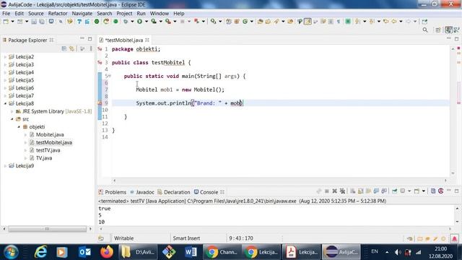The width and height of the screenshot is (462, 260).
Task: Click the error marker on line 9
Action: (100, 103)
